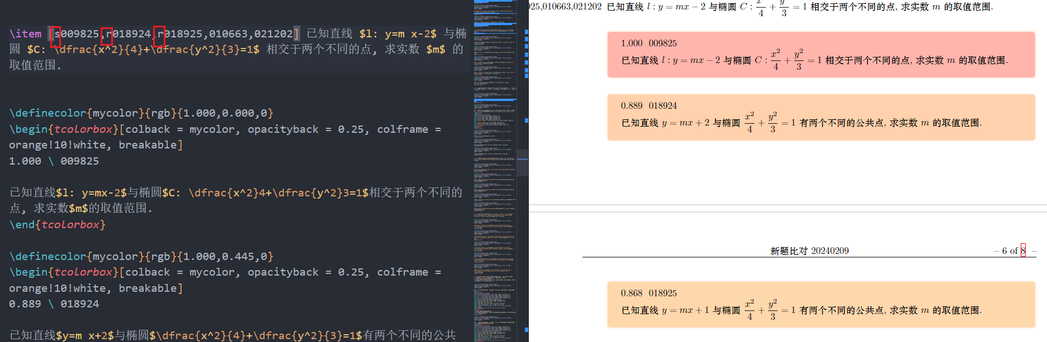Click the total page count link "8"
Viewport: 1047px width, 342px height.
[x=1023, y=251]
